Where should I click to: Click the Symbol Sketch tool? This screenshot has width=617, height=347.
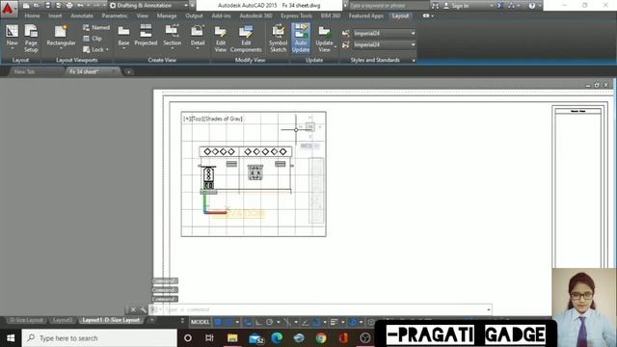[279, 39]
